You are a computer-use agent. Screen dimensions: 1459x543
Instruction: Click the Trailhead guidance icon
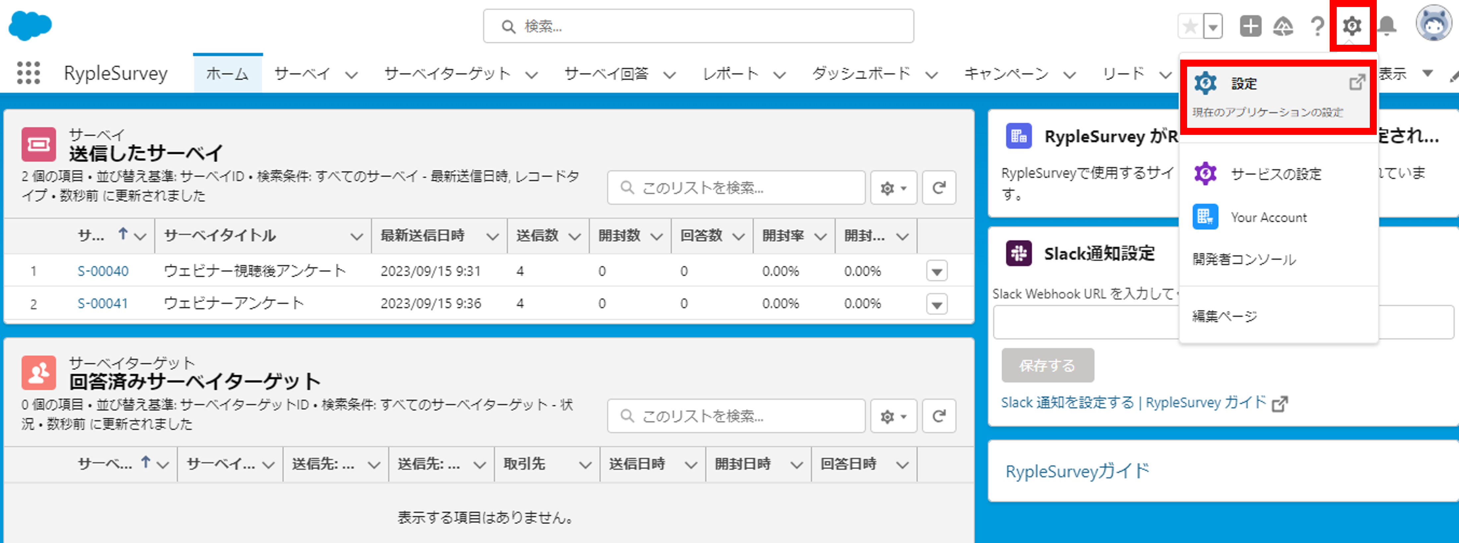coord(1283,26)
